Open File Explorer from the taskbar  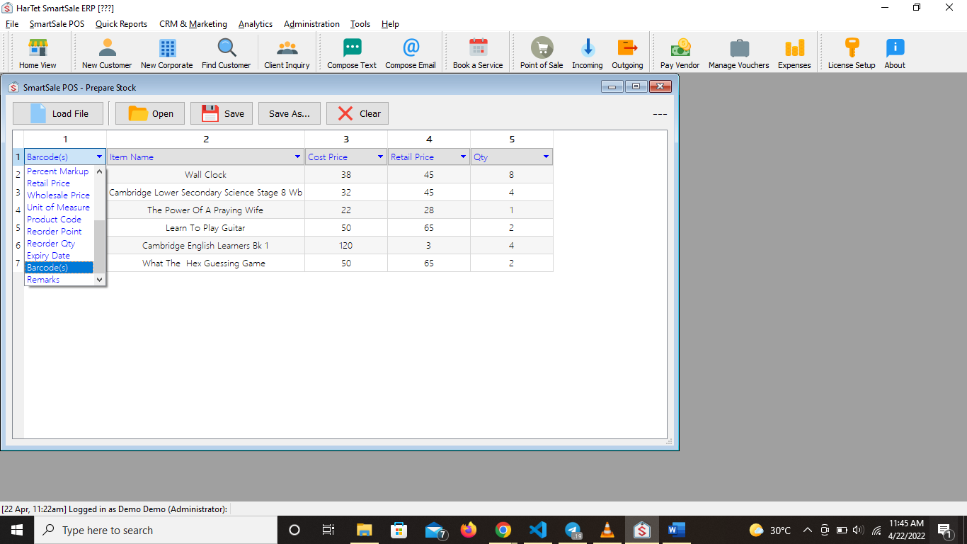click(x=365, y=530)
